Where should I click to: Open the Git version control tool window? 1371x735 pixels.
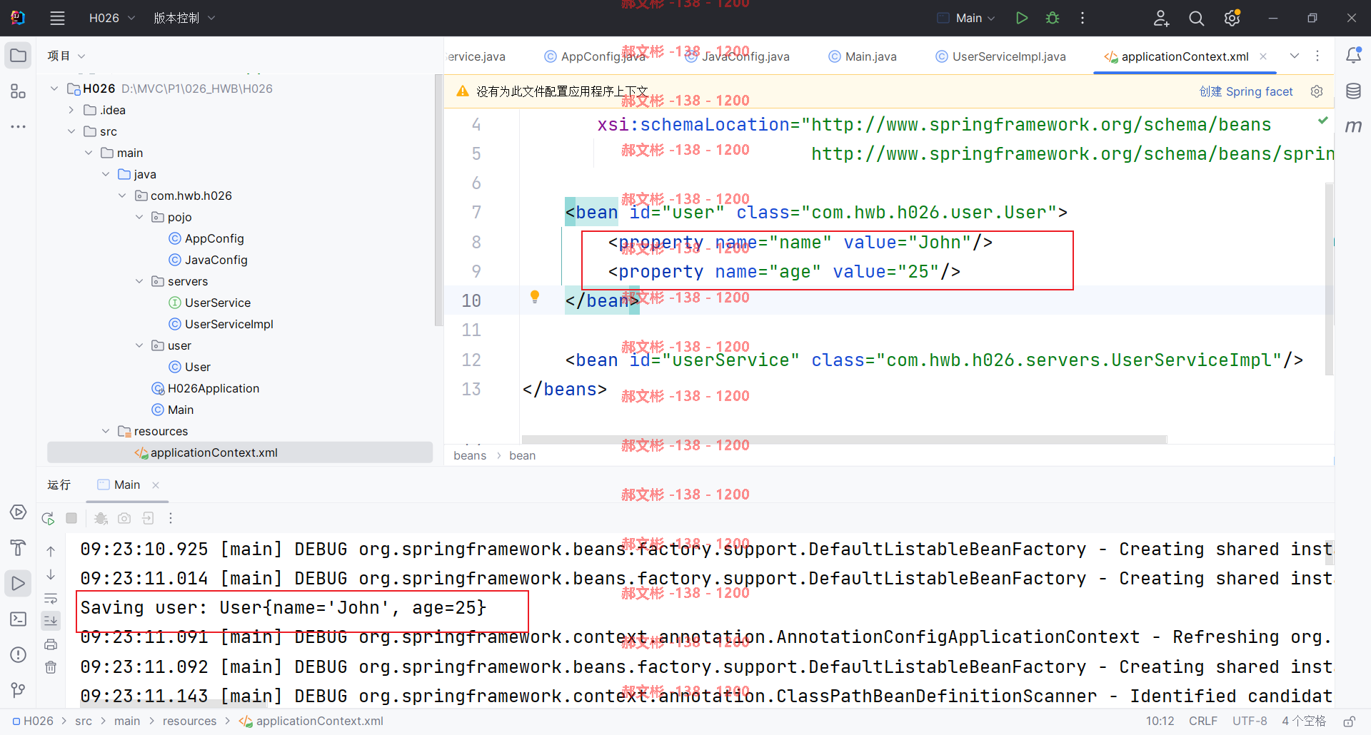coord(18,689)
